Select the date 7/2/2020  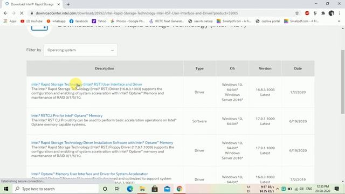298,92
